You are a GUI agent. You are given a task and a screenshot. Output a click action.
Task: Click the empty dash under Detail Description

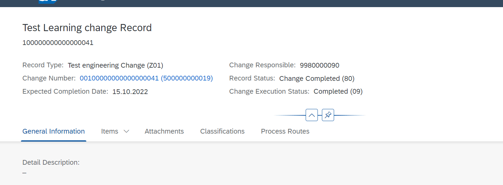pos(24,173)
